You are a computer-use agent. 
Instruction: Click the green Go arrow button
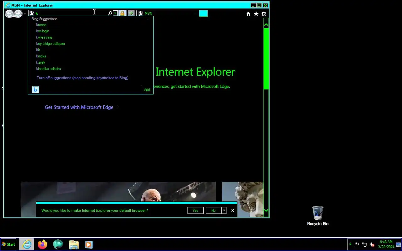tap(131, 13)
